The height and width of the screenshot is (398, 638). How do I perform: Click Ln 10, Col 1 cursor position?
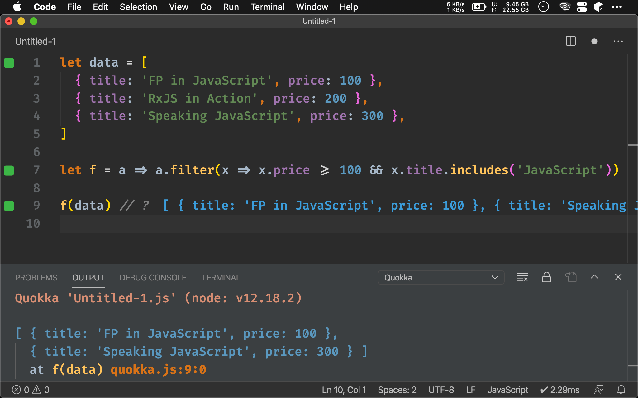click(x=344, y=390)
